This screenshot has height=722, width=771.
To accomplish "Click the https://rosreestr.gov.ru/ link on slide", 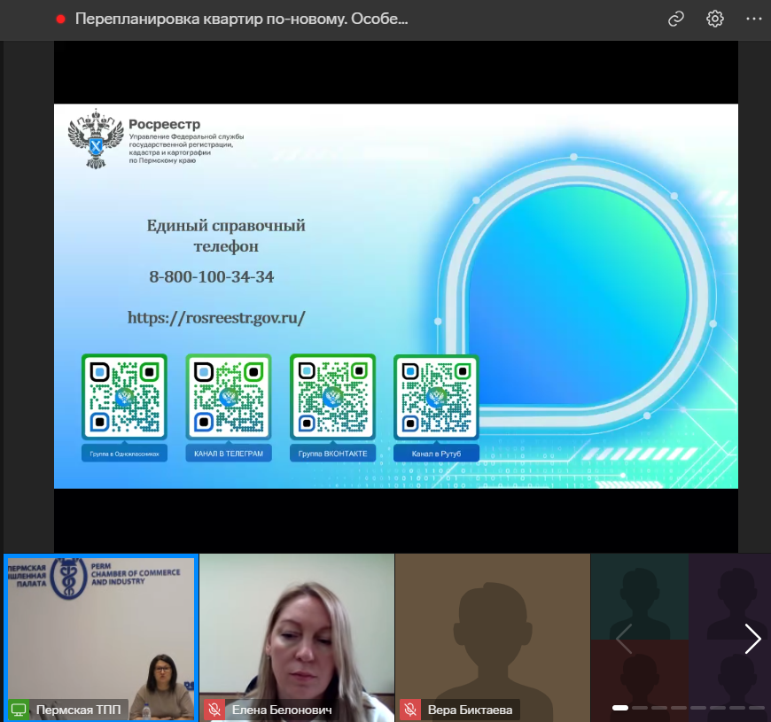I will [x=216, y=318].
